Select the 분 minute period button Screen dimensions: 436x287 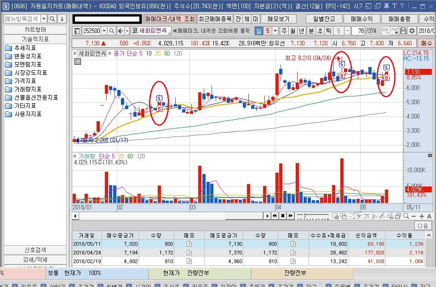coord(311,31)
